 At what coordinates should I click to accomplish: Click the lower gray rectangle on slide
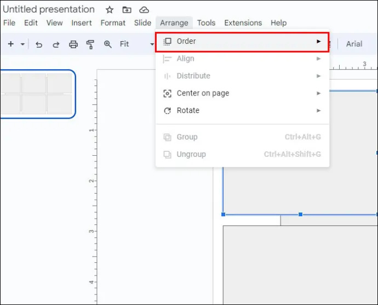(x=300, y=265)
